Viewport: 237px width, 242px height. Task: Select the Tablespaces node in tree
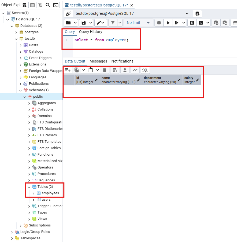click(30, 238)
